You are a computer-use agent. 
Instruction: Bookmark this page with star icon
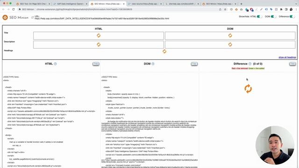coord(225,9)
